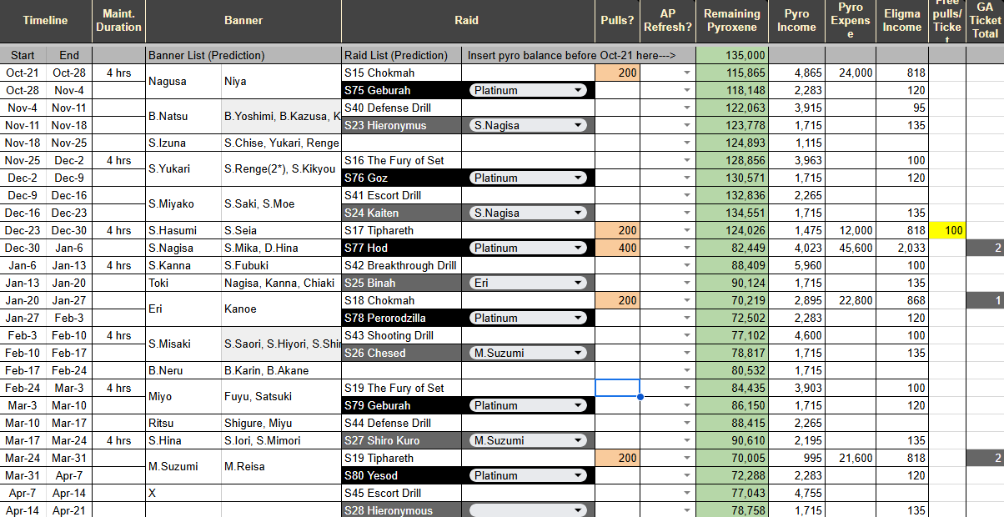Viewport: 1004px width, 517px height.
Task: Select the S78 Perorodzilla raid cell
Action: (402, 318)
